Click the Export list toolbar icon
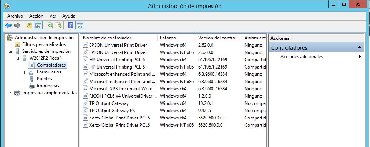 [58, 26]
